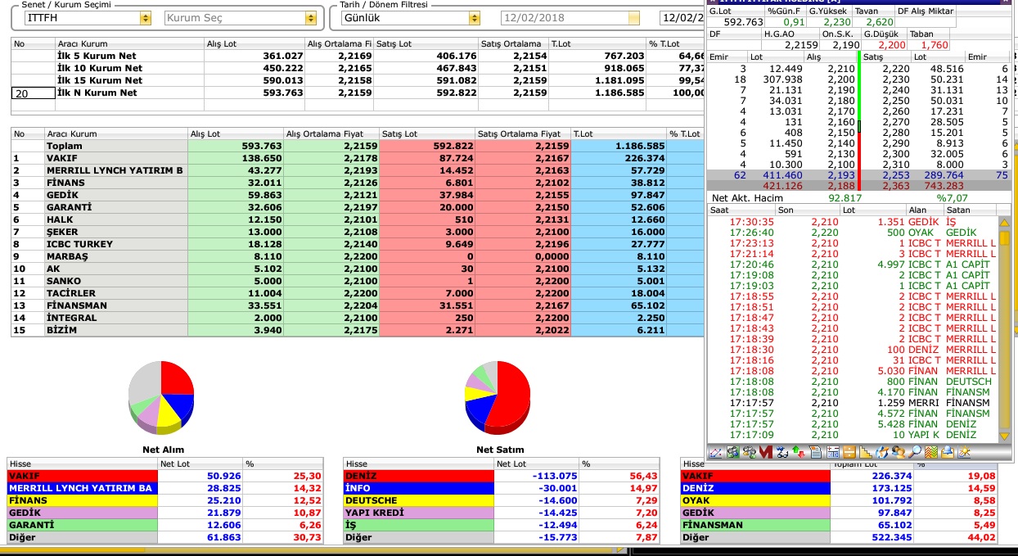Select the VAKIF row in broker table
Viewport: 1018px width, 556px height.
tap(358, 158)
